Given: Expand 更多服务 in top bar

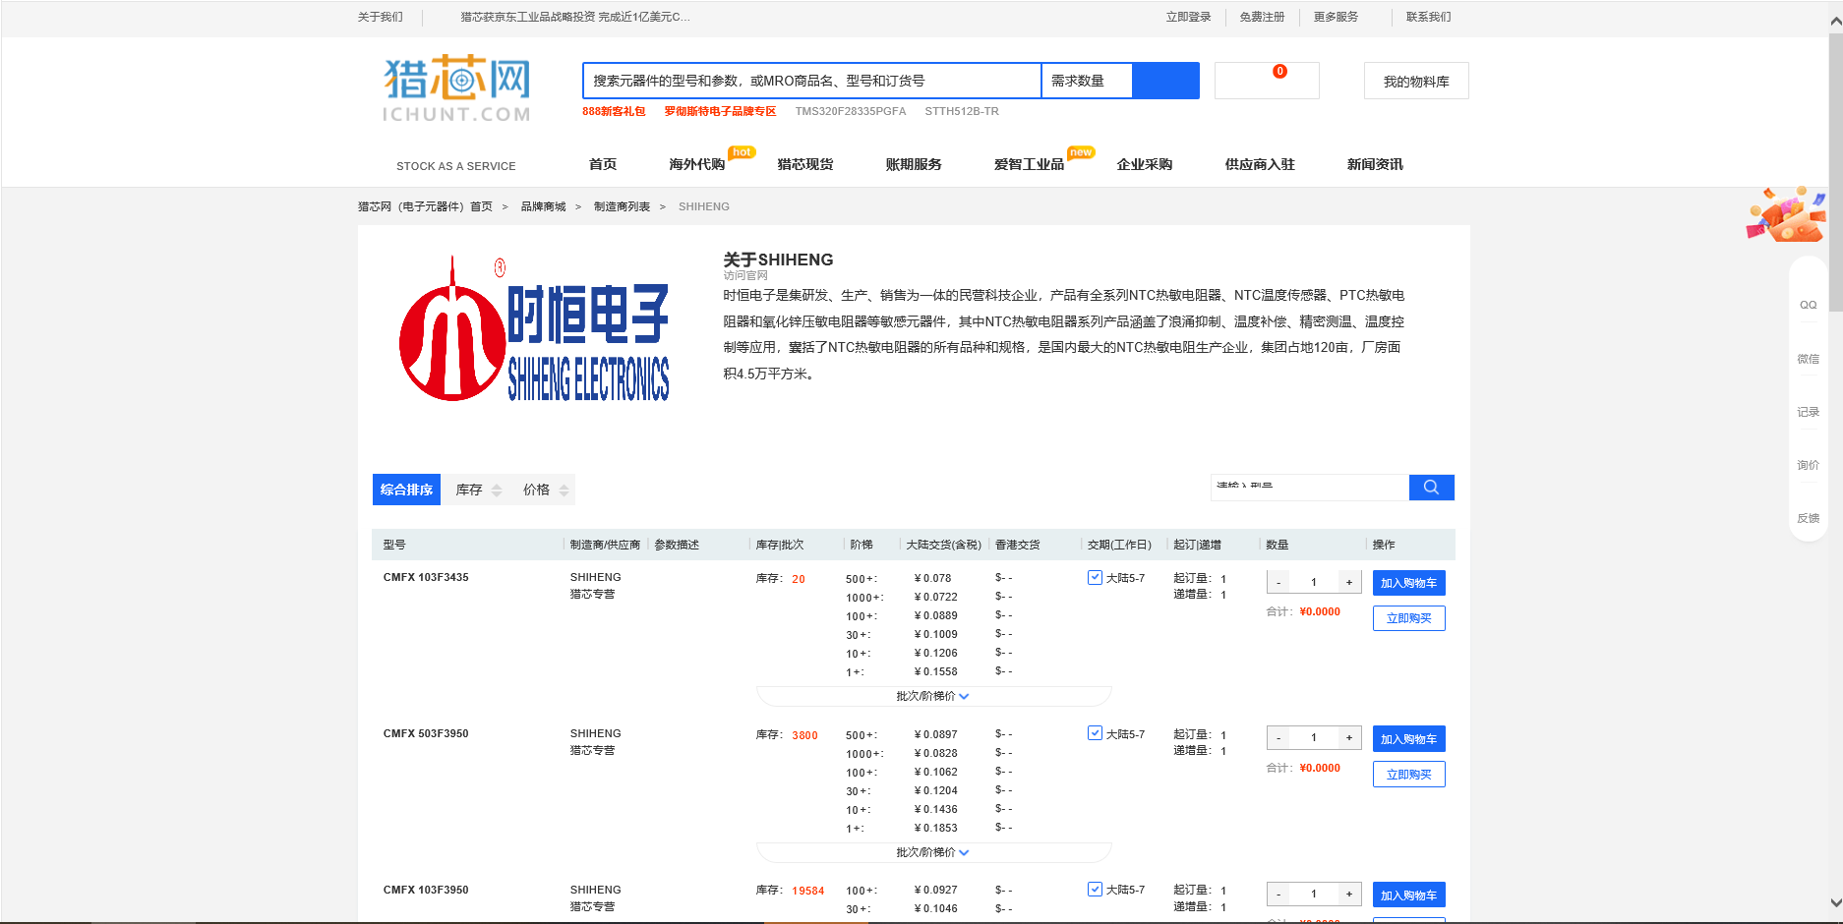Looking at the screenshot, I should [x=1336, y=17].
